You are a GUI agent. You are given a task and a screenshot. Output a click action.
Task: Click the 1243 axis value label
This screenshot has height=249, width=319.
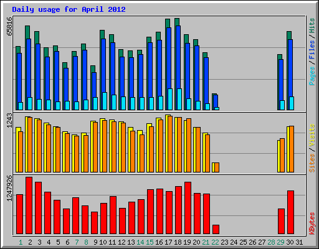(x=9, y=120)
